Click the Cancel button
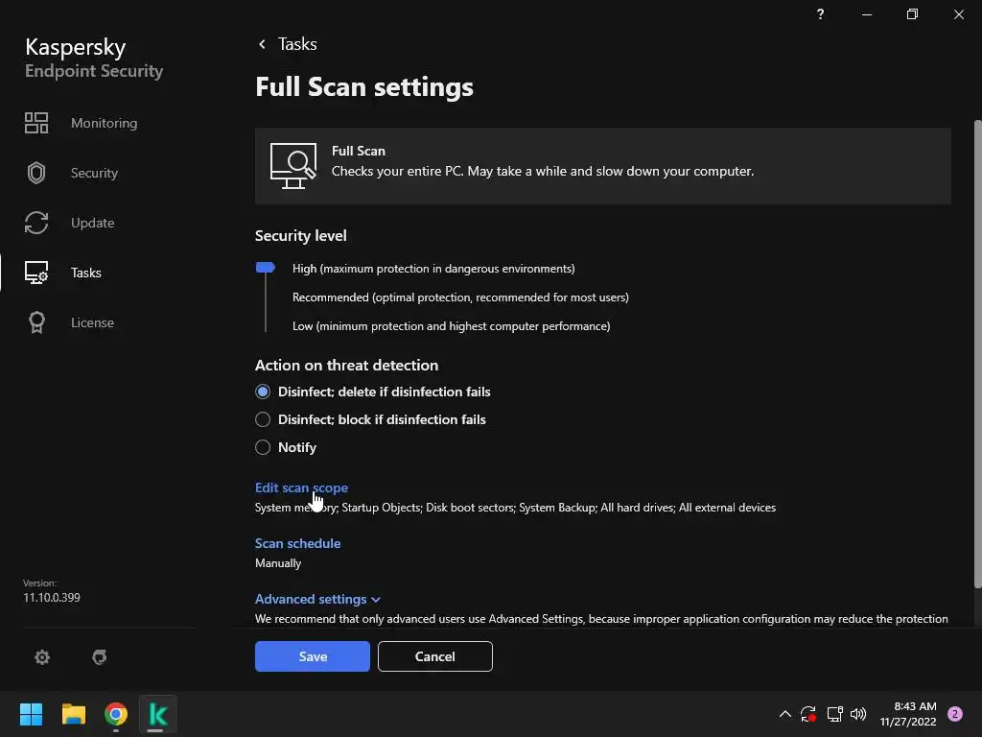 point(435,656)
